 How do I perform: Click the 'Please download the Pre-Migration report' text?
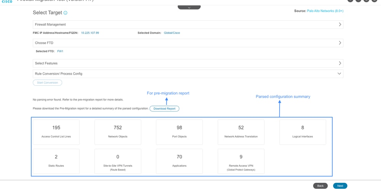tap(91, 109)
